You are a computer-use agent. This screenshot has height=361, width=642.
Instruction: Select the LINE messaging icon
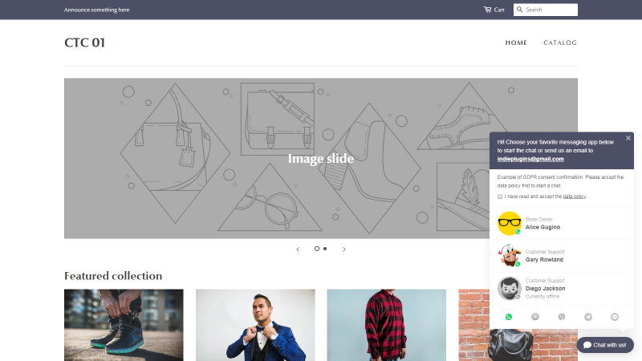click(x=615, y=317)
